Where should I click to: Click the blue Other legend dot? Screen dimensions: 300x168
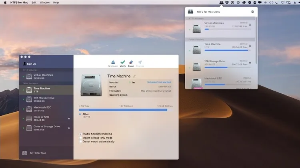point(80,114)
